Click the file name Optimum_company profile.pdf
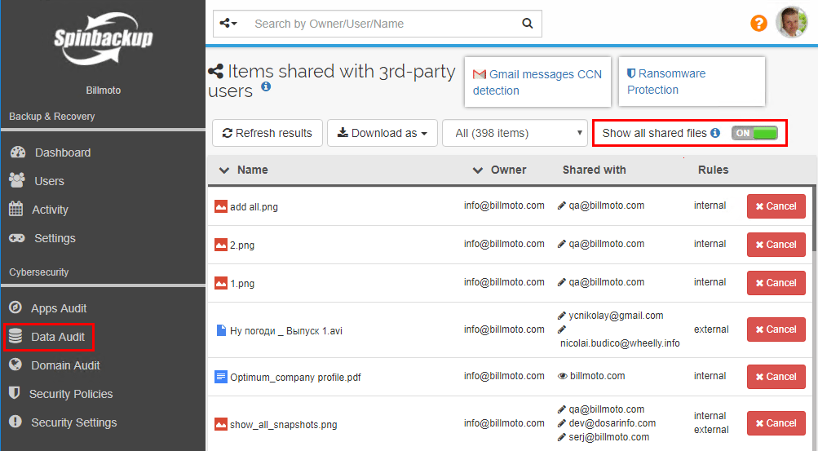818x451 pixels. pyautogui.click(x=295, y=377)
